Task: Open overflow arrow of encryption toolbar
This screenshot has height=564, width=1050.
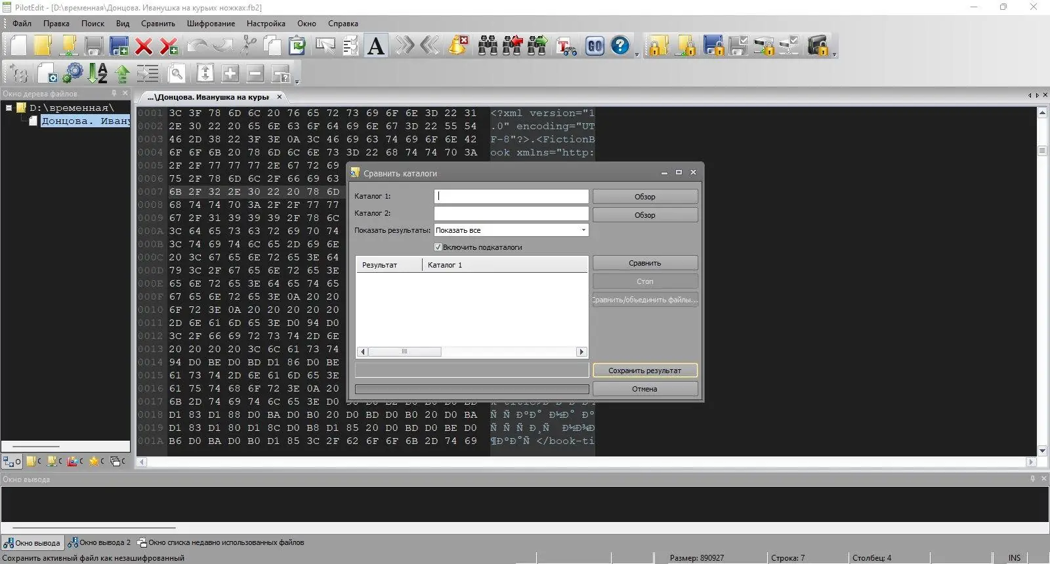Action: [835, 55]
